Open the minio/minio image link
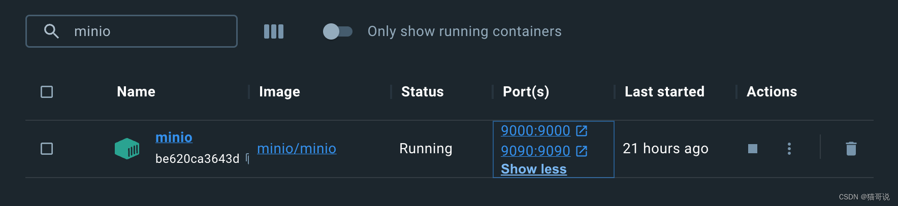 pos(297,149)
